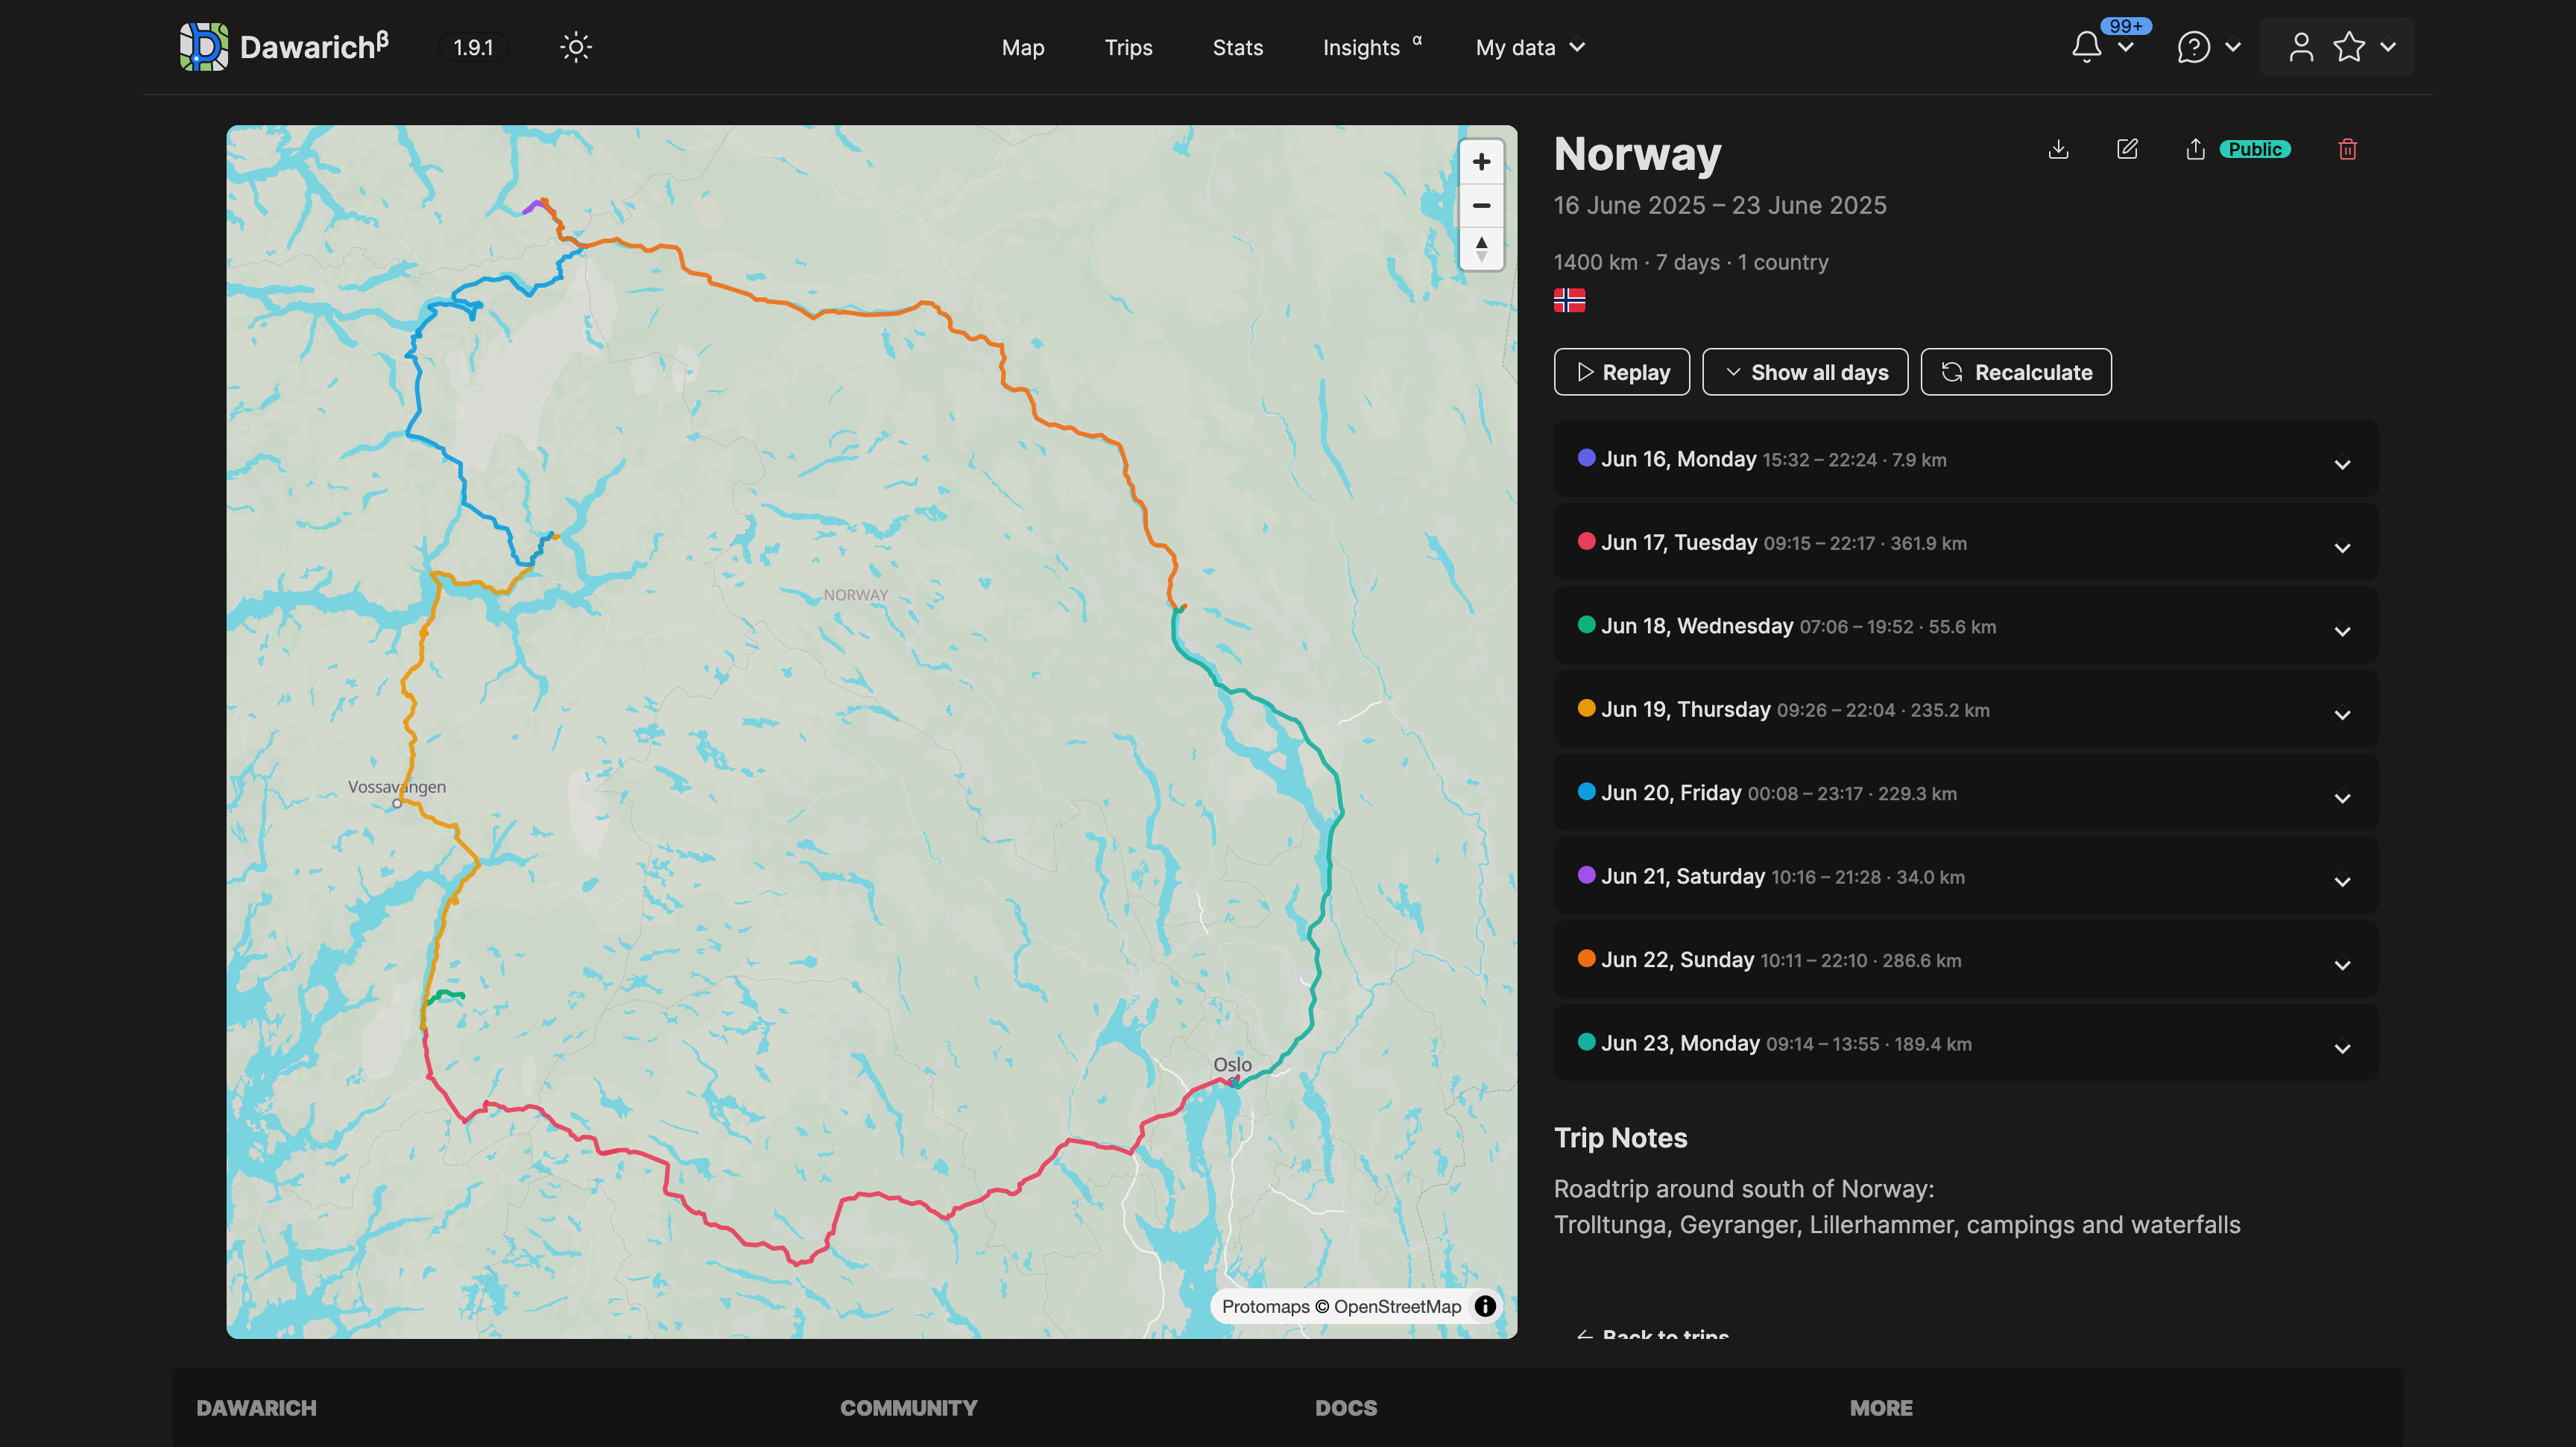Viewport: 2576px width, 1447px height.
Task: Click the DAWARICH footer heading
Action: (256, 1407)
